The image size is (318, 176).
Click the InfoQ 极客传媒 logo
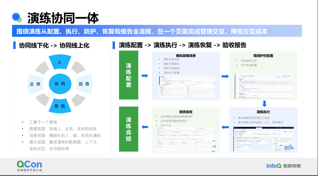[283, 166]
